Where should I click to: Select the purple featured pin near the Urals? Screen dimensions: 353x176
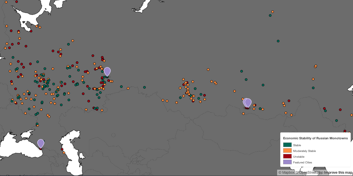tap(107, 71)
